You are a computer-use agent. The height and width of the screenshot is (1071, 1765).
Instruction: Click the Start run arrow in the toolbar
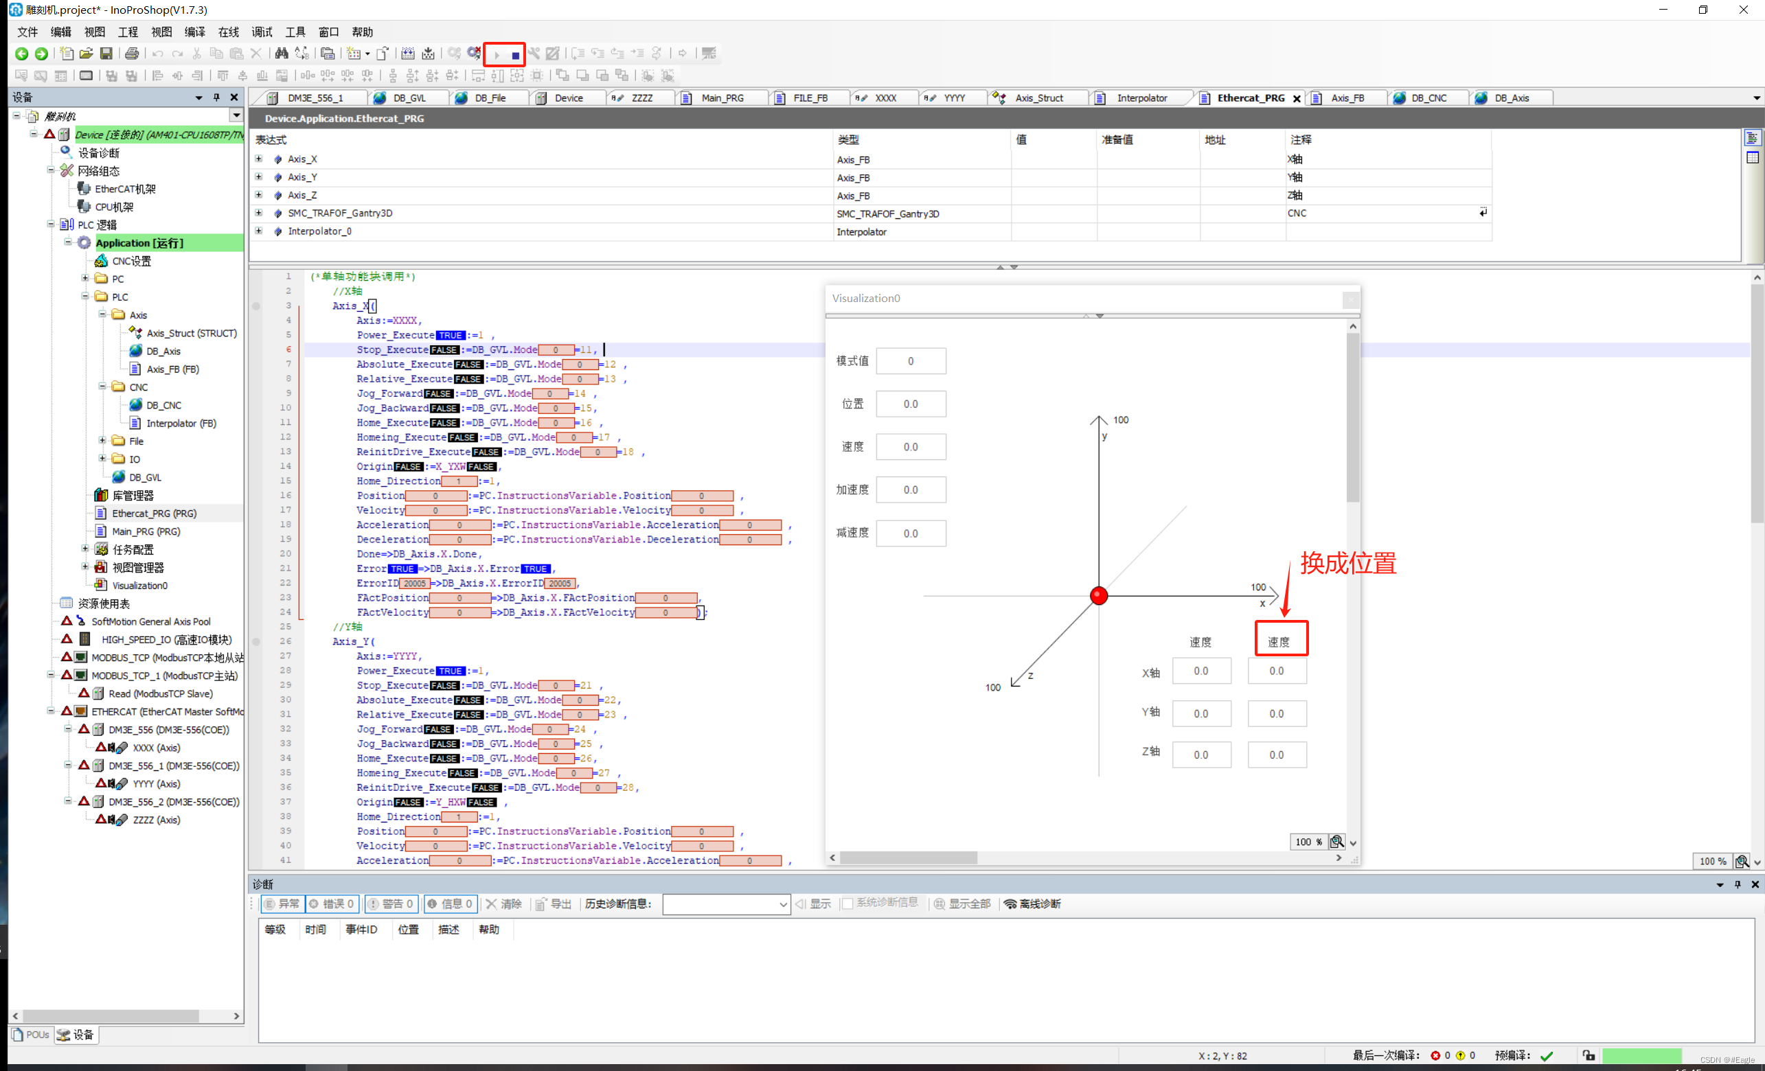497,55
